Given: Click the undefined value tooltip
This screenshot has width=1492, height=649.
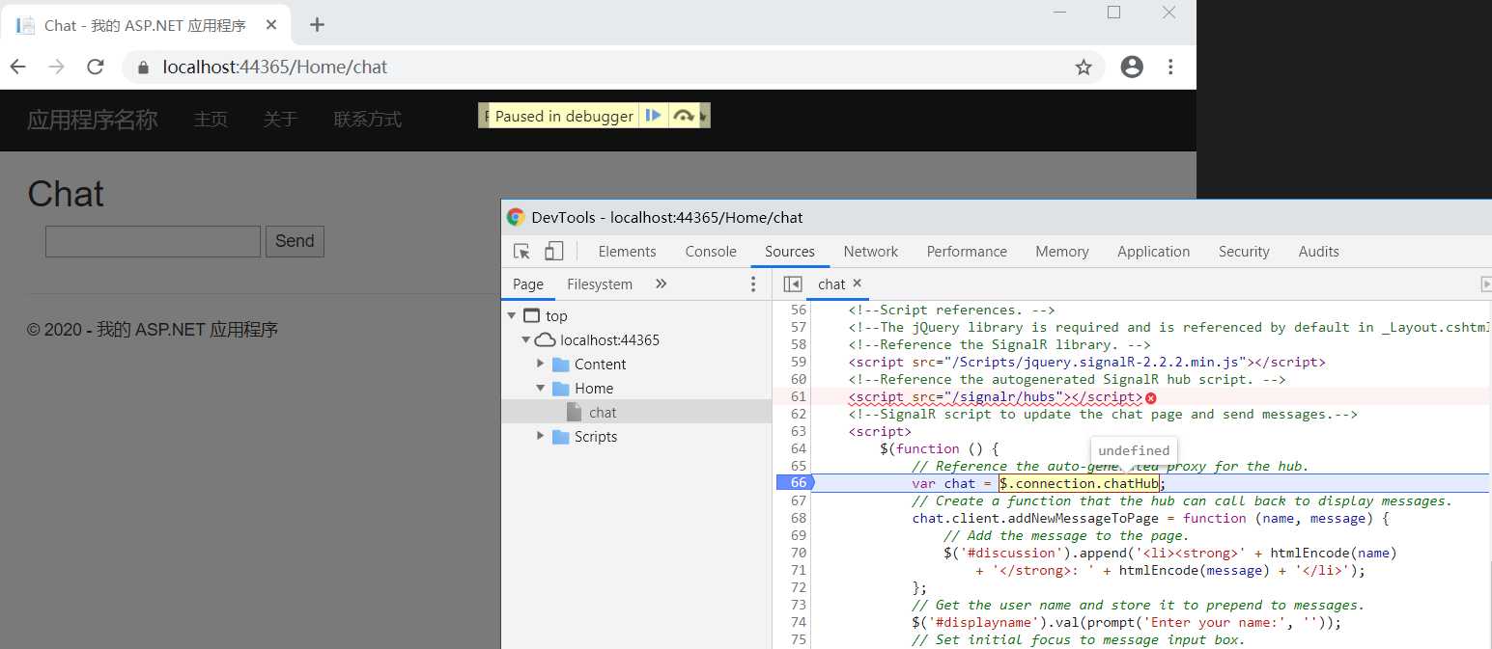Looking at the screenshot, I should click(1134, 450).
